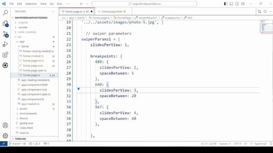Expand the theme folder
Viewport: 273px width, 153px height.
click(23, 118)
